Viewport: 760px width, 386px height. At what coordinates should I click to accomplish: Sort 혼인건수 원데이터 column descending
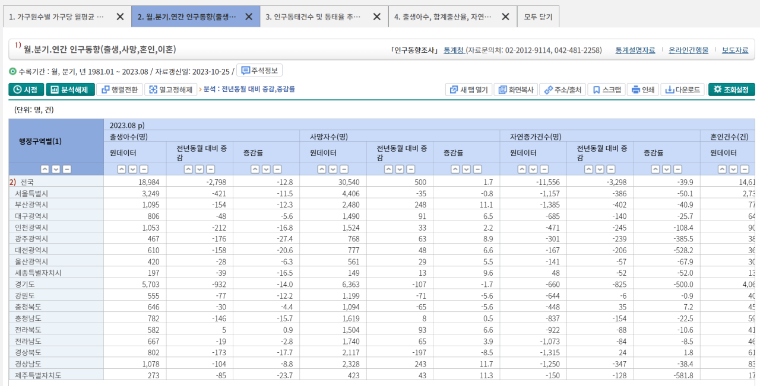[733, 169]
